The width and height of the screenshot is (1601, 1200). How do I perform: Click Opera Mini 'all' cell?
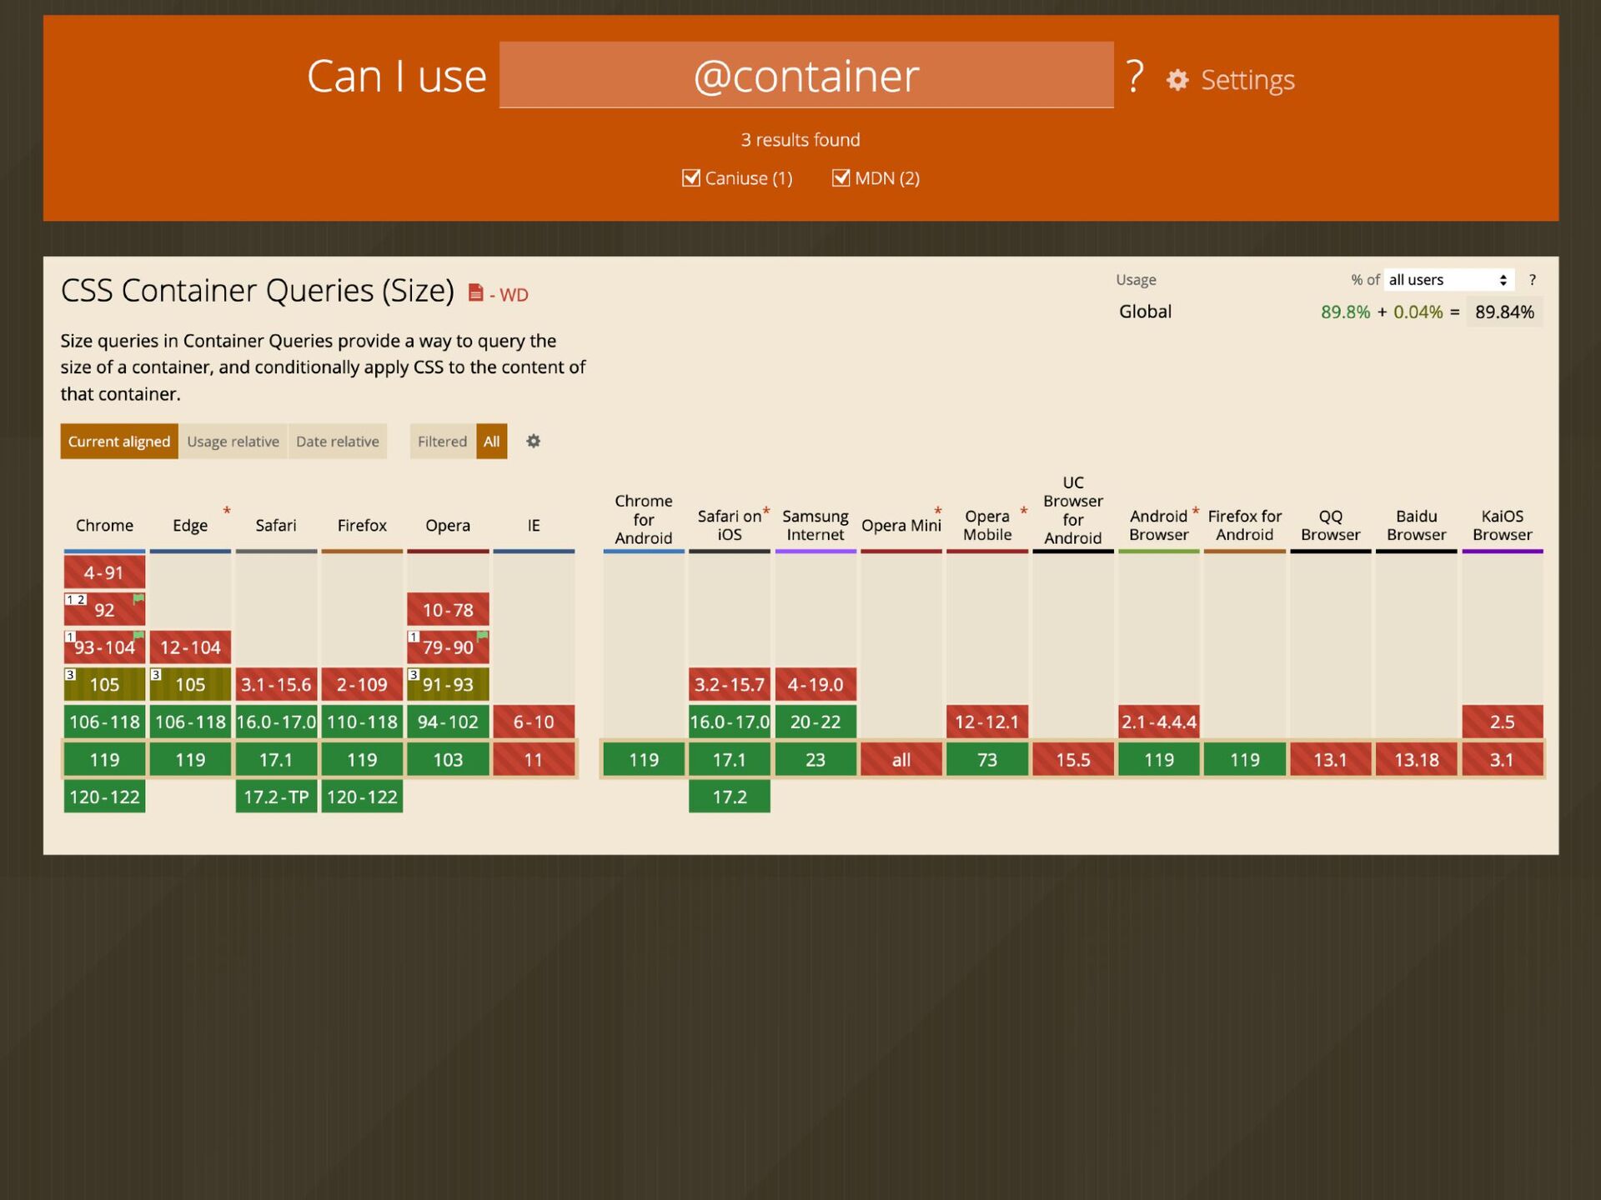901,759
